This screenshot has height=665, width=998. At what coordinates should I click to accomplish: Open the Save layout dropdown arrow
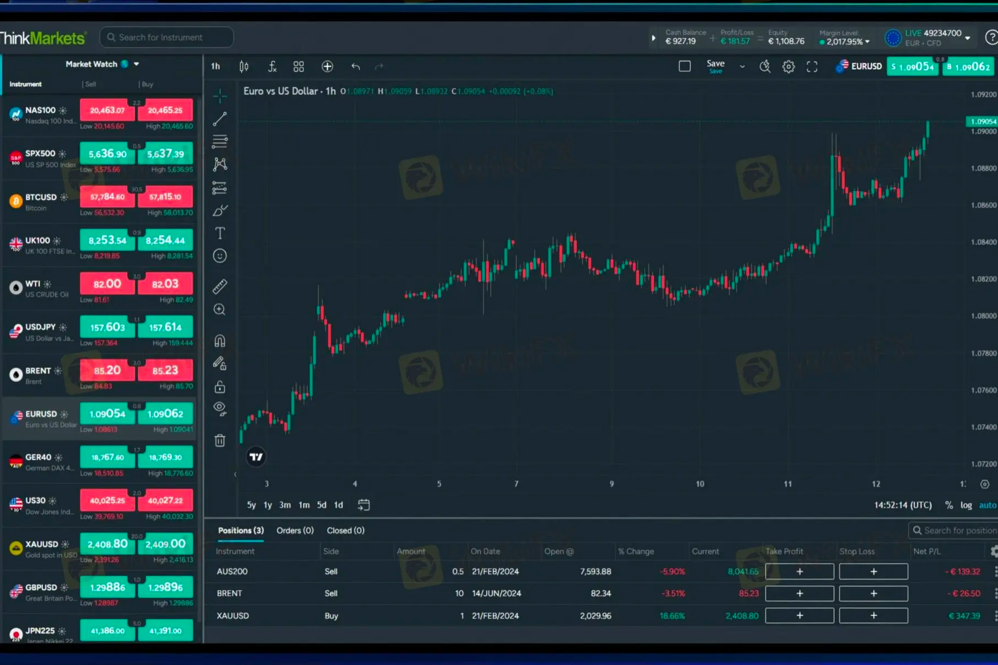coord(742,67)
